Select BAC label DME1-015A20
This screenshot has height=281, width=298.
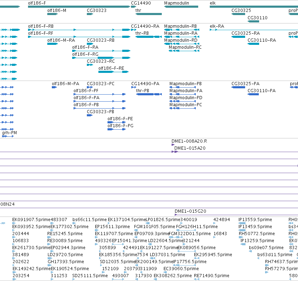(190, 148)
